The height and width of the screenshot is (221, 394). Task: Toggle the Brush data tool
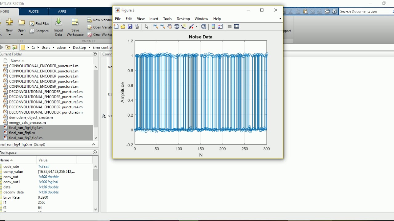coord(191,27)
